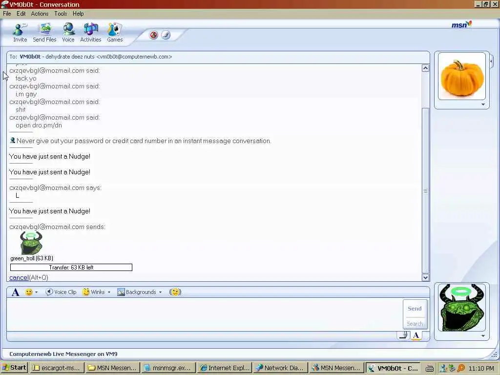Click the Invite contact icon
This screenshot has height=375, width=500.
[20, 33]
